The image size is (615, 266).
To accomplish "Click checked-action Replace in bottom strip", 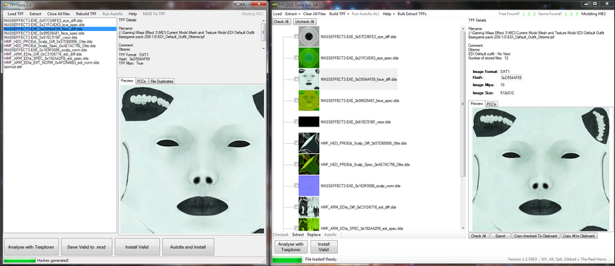I will (314, 235).
